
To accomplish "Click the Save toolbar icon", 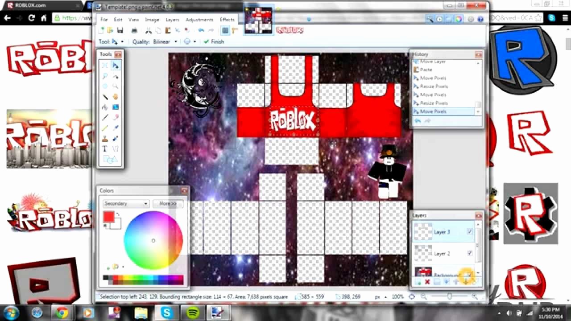I will pos(120,30).
